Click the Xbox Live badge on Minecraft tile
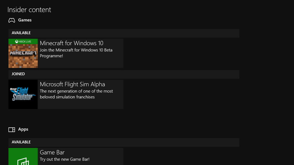The height and width of the screenshot is (165, 294). (x=23, y=41)
